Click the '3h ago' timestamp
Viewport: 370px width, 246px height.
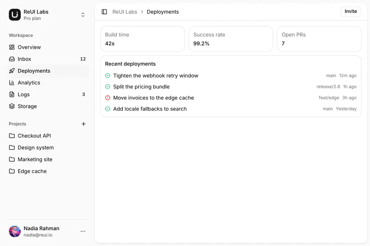[x=349, y=98]
